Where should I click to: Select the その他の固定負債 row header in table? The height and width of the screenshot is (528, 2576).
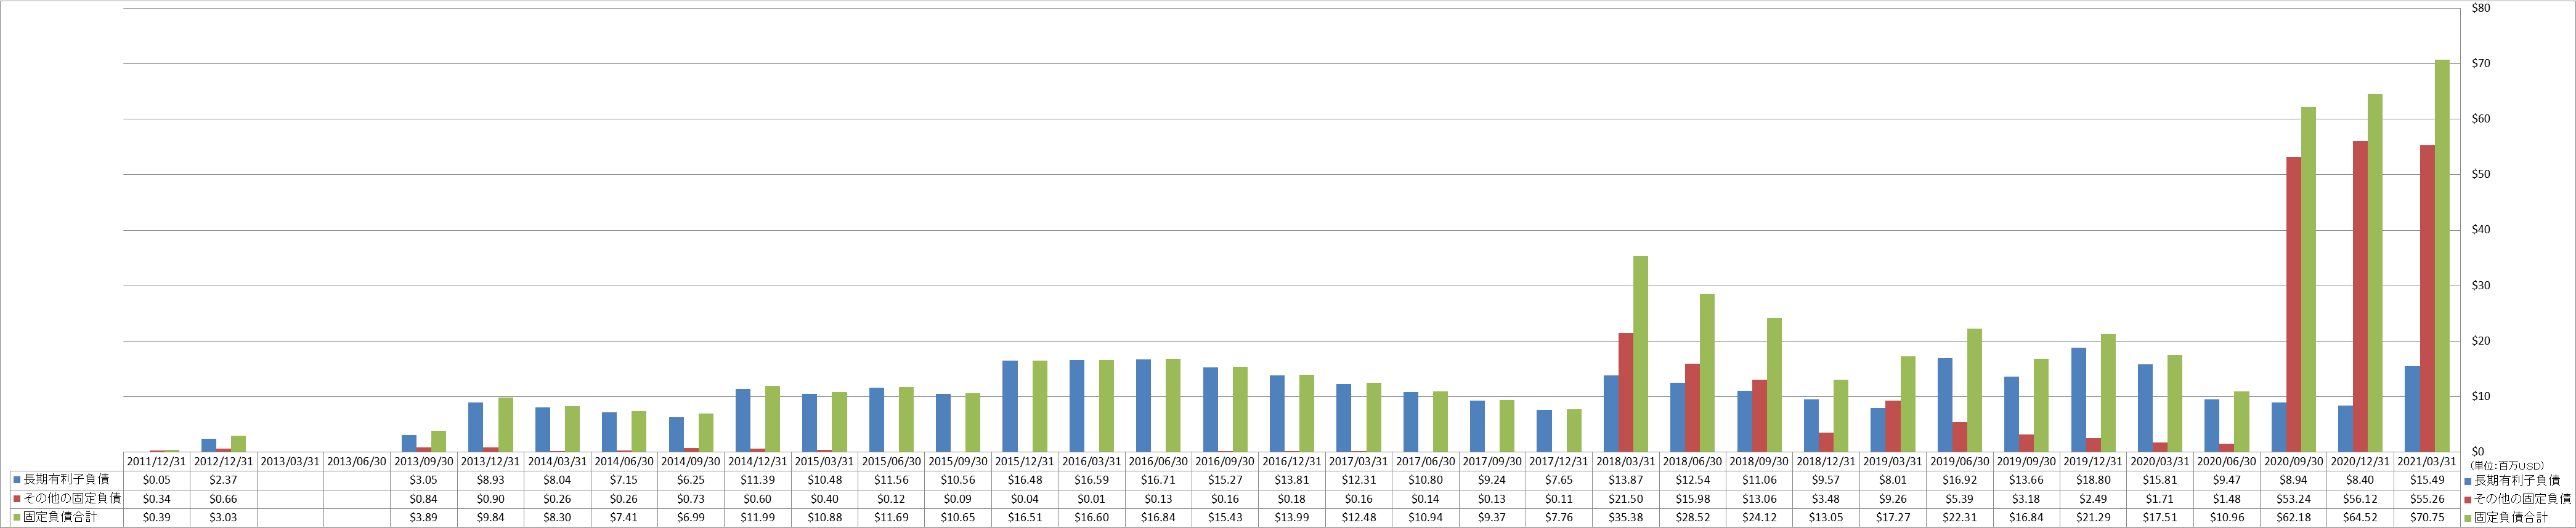pyautogui.click(x=67, y=499)
